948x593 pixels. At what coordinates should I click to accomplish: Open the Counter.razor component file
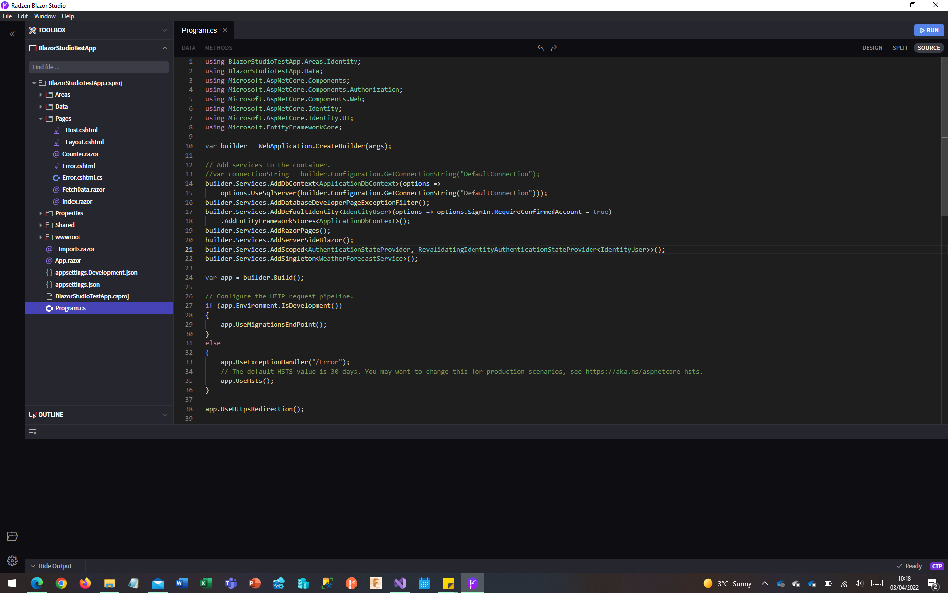(x=80, y=154)
